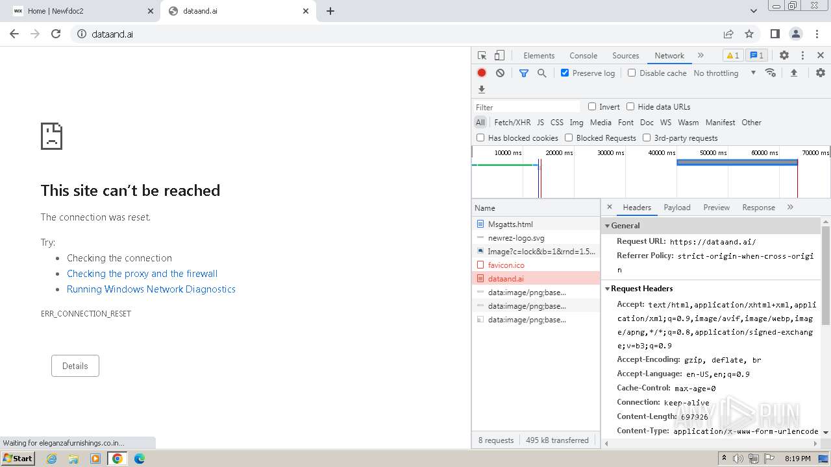
Task: Close the dataand.ai tab
Action: click(306, 11)
